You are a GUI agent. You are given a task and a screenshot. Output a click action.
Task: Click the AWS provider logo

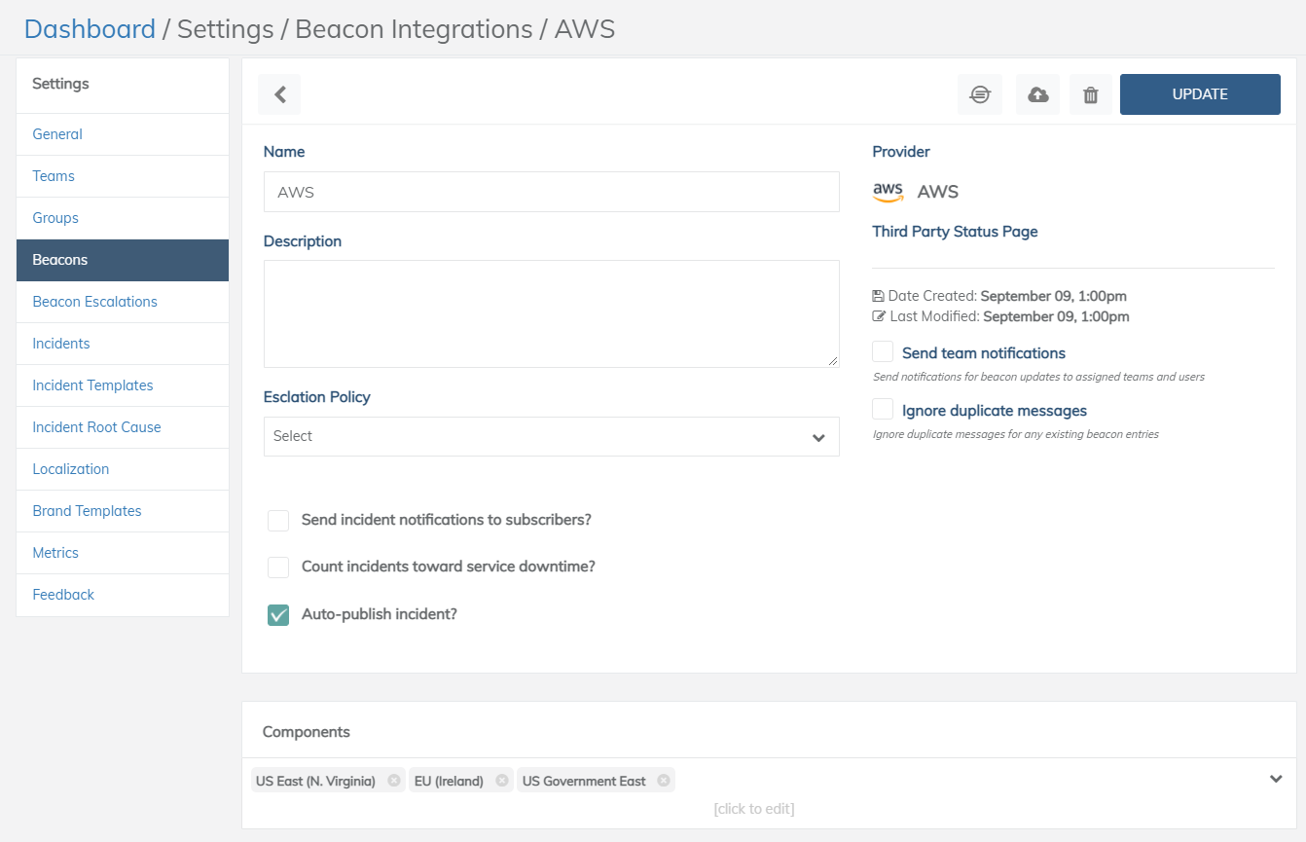pyautogui.click(x=888, y=192)
